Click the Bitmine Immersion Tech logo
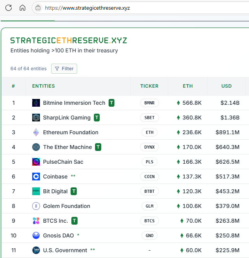 36,103
